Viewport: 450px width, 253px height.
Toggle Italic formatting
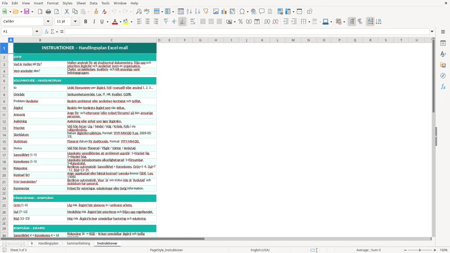[x=94, y=22]
